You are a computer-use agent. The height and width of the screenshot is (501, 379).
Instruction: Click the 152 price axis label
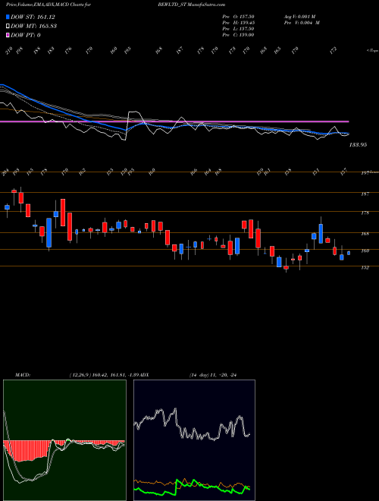(x=365, y=268)
